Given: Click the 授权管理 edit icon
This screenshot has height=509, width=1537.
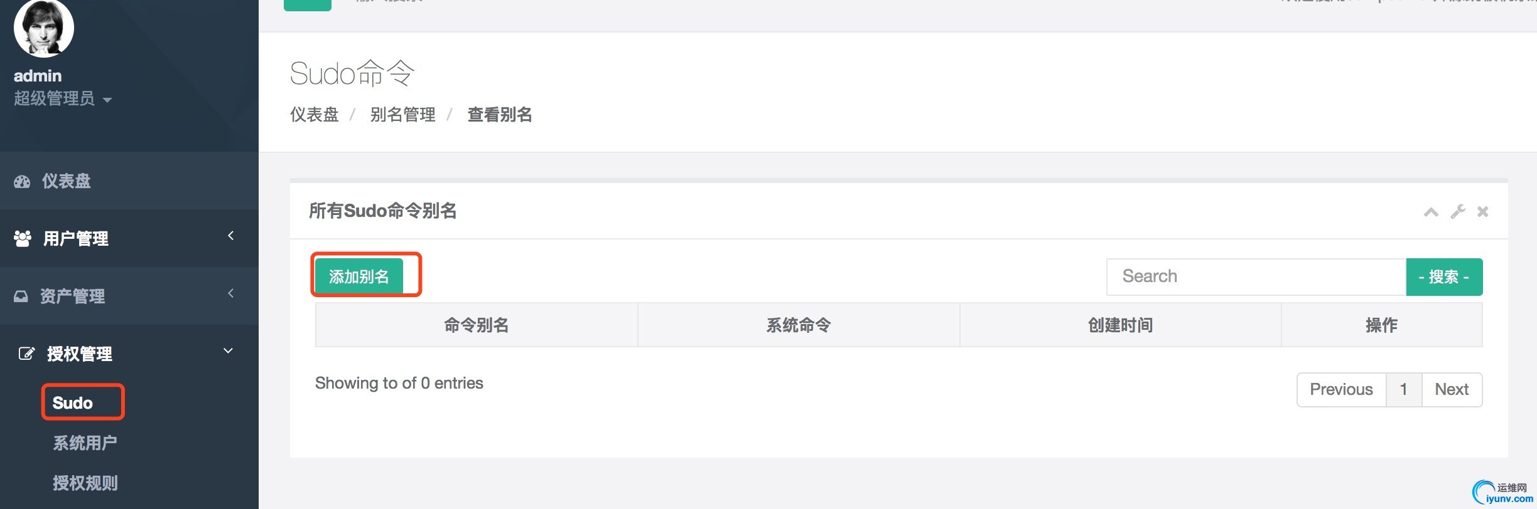Looking at the screenshot, I should point(26,354).
